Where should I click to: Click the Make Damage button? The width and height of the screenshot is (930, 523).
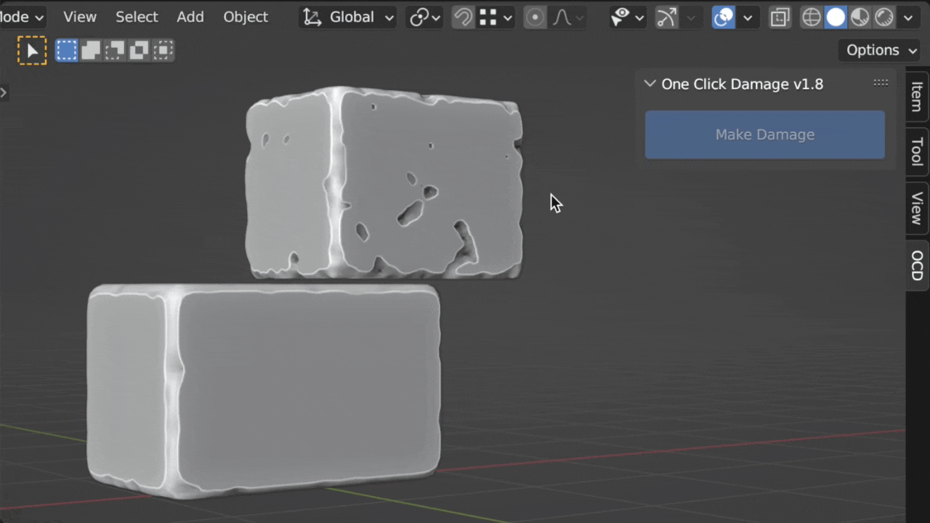point(765,134)
